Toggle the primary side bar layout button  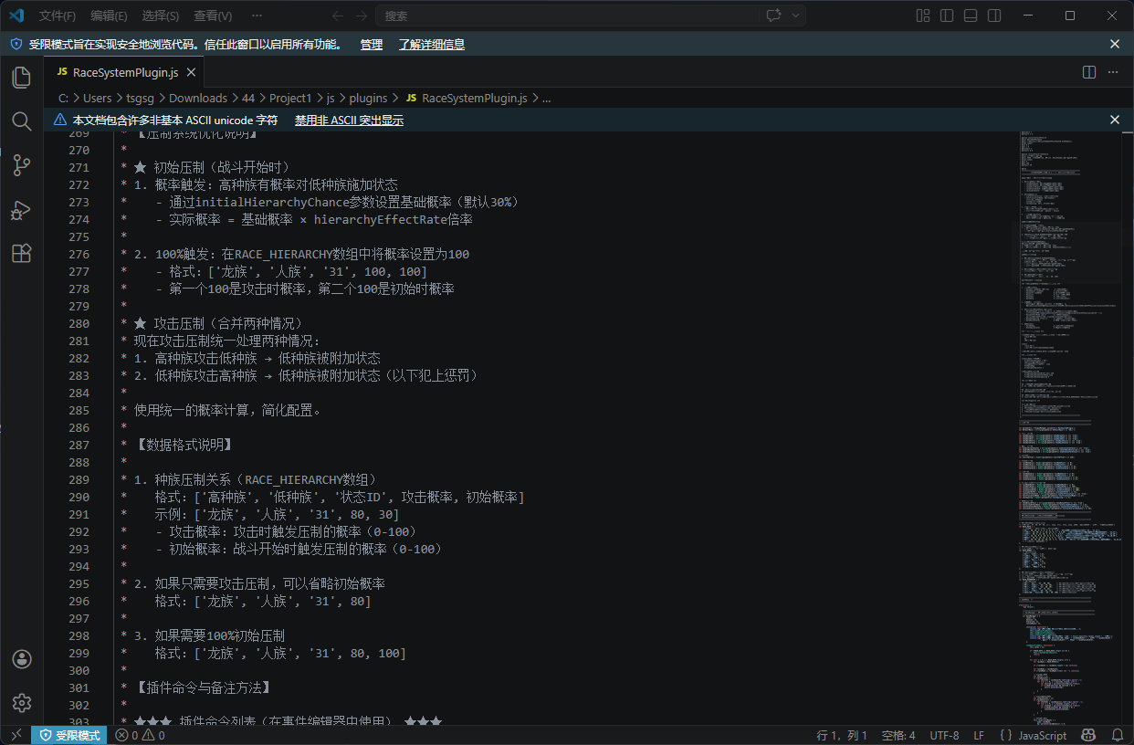947,16
